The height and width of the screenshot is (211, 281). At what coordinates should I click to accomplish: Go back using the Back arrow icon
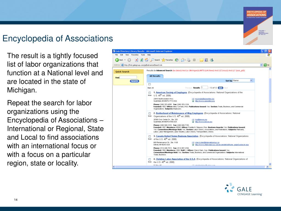[117, 60]
